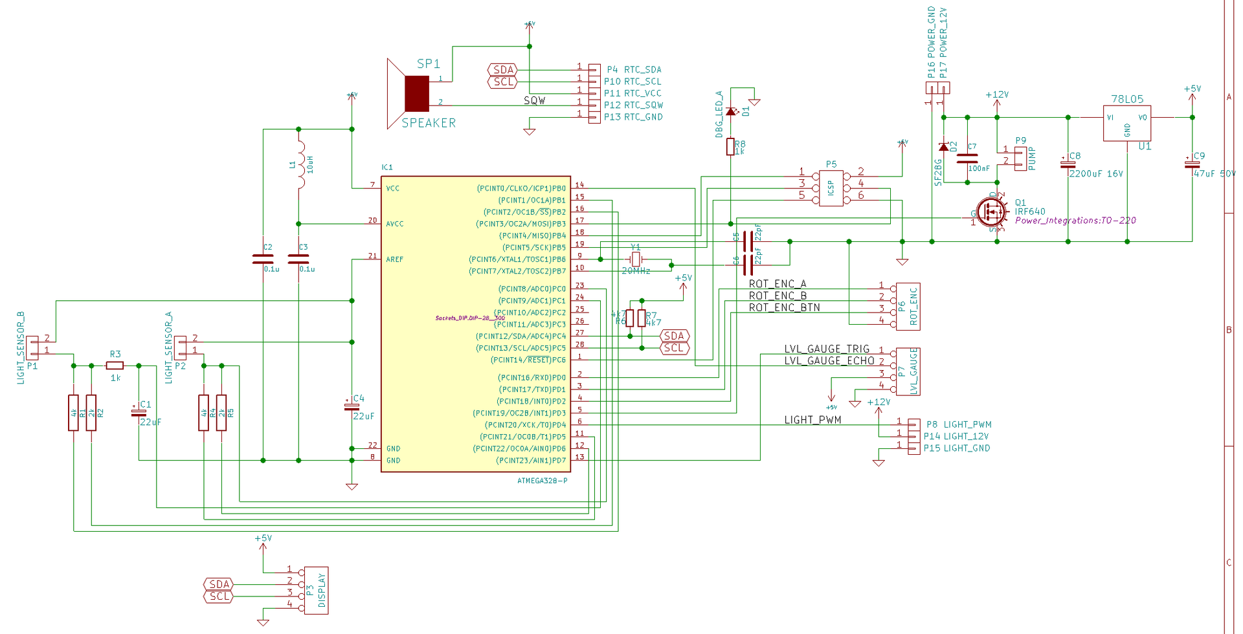Pick the C1 22uF capacitor symbol
Image resolution: width=1243 pixels, height=634 pixels.
point(139,412)
